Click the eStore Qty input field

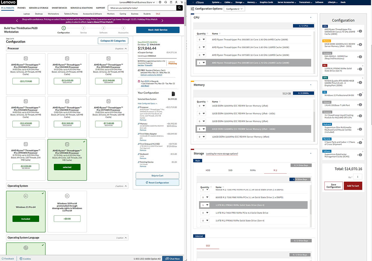[358, 176]
